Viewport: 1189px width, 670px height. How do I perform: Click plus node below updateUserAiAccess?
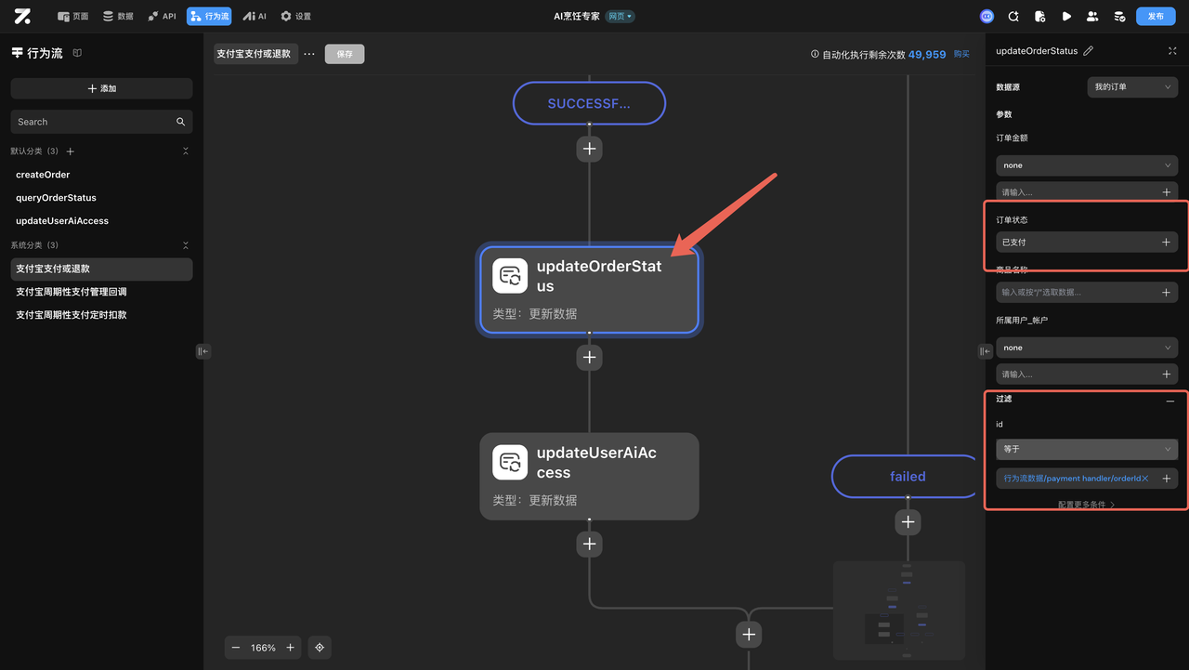[589, 544]
